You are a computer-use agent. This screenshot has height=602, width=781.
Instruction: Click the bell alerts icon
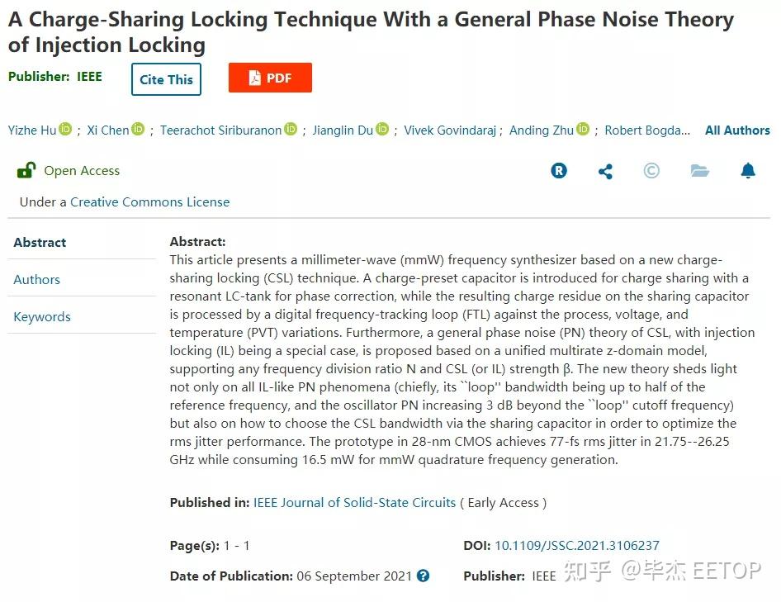pos(748,171)
